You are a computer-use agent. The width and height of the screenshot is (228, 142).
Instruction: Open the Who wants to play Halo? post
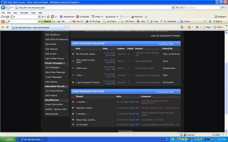point(85,62)
